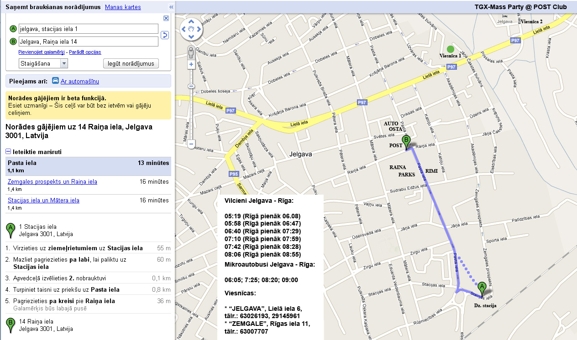Click the hand icon in the pan control
Viewport: 577px width, 340px height.
[191, 29]
